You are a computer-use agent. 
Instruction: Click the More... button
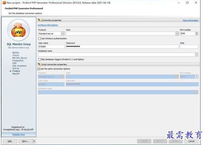26,141
